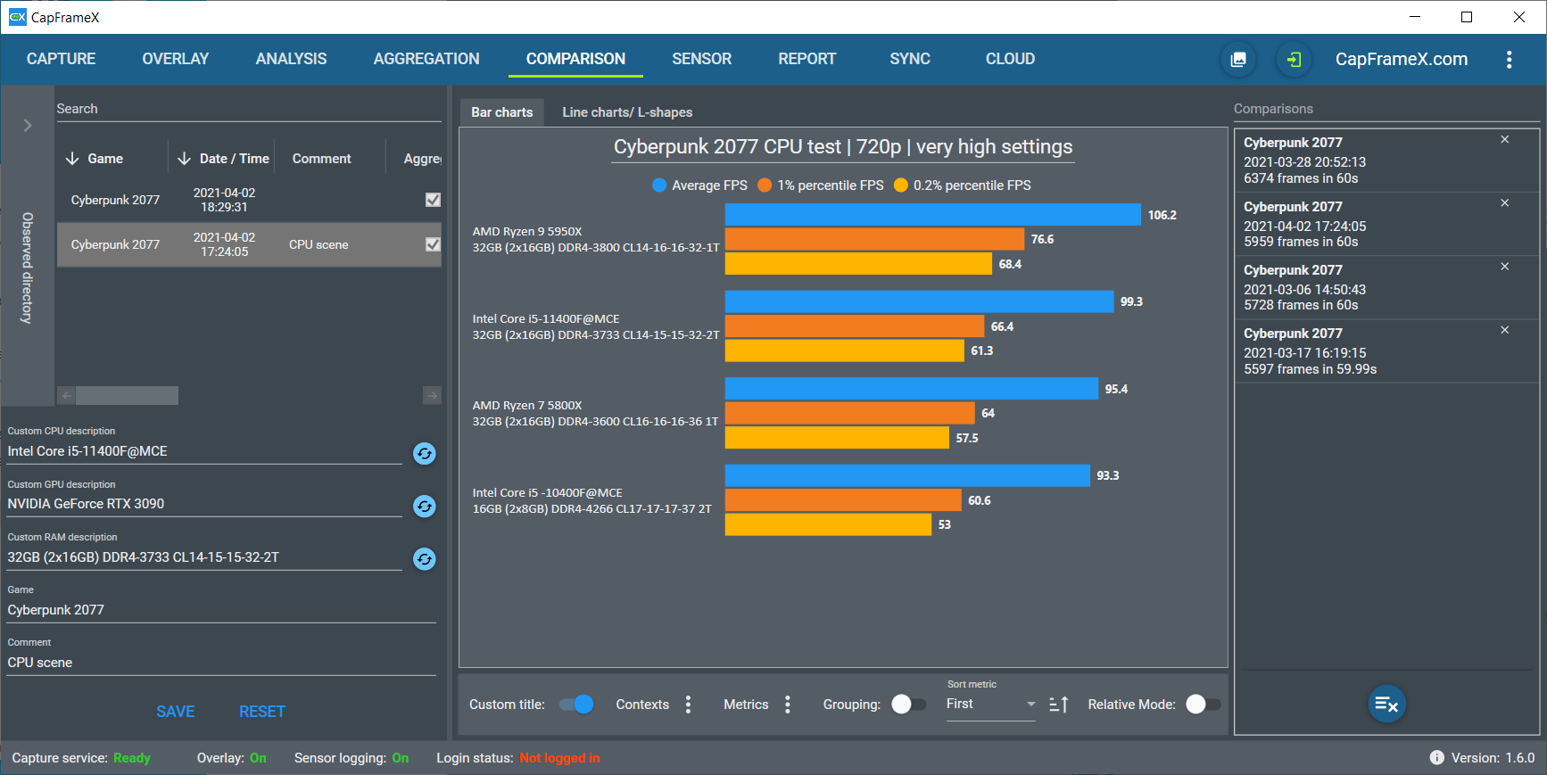Disable the Custom title switch
1547x775 pixels.
click(576, 705)
